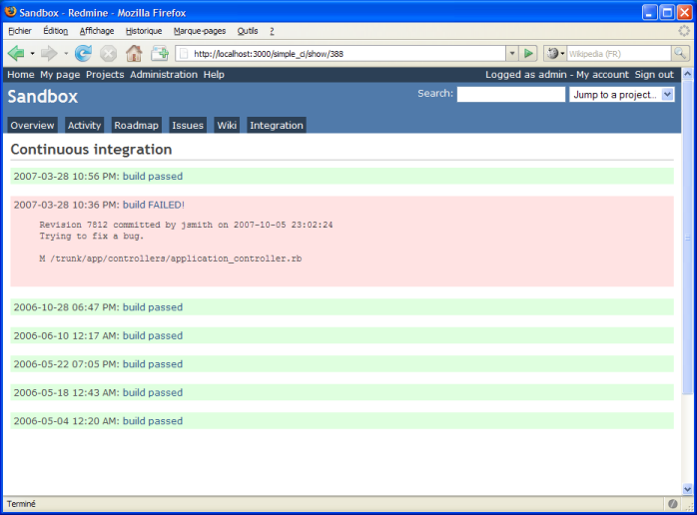697x515 pixels.
Task: Click in the Redmine Search field
Action: coord(510,95)
